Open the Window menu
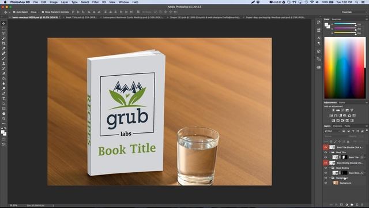Viewport: 369px width, 208px height. point(123,2)
